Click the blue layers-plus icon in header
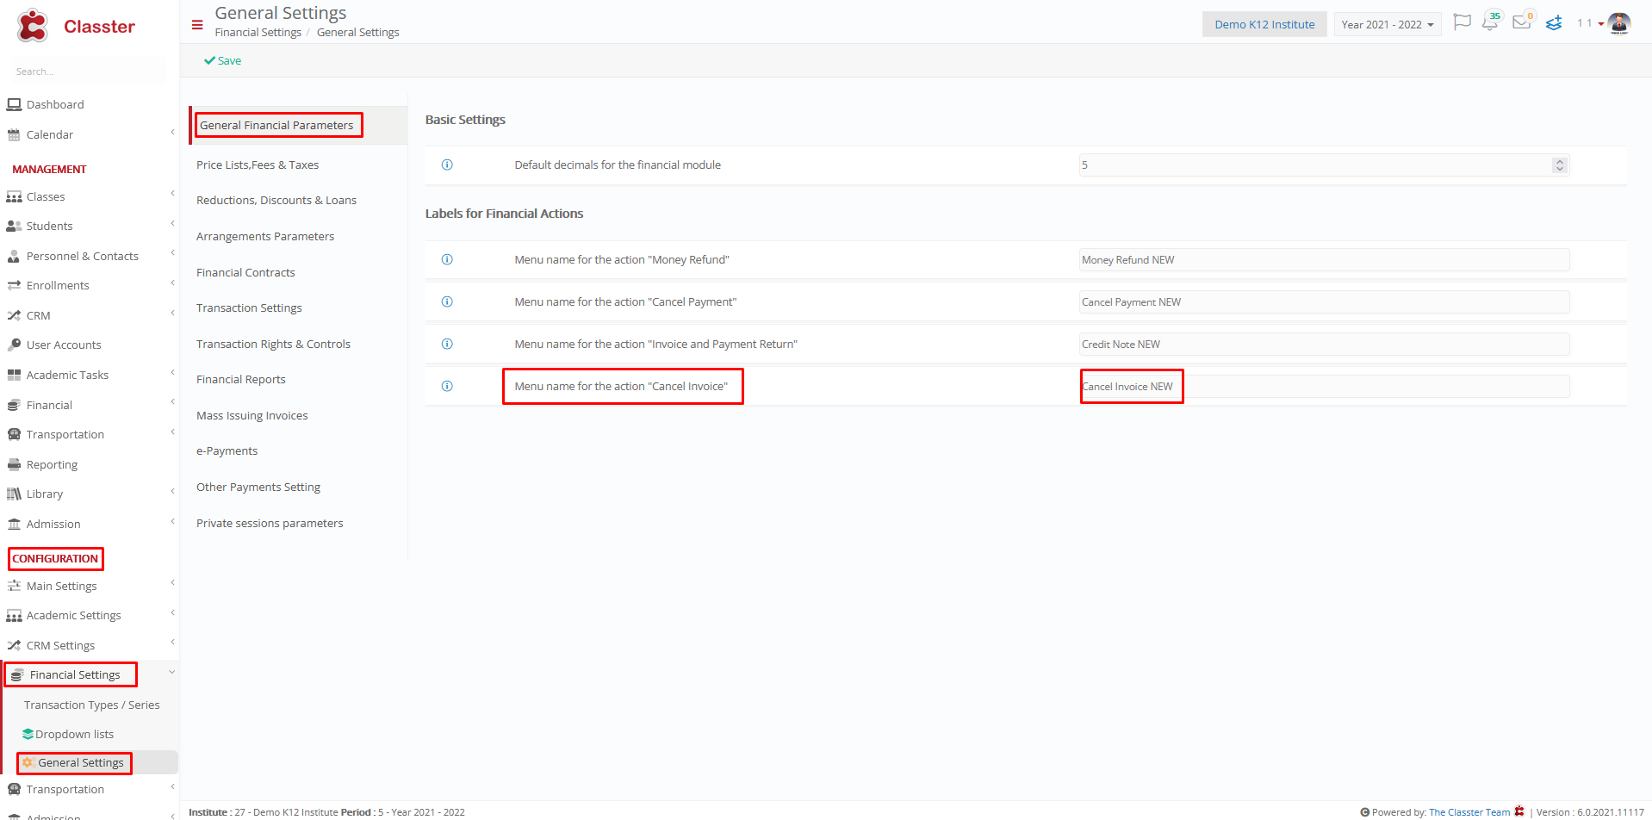This screenshot has width=1652, height=820. [1554, 23]
